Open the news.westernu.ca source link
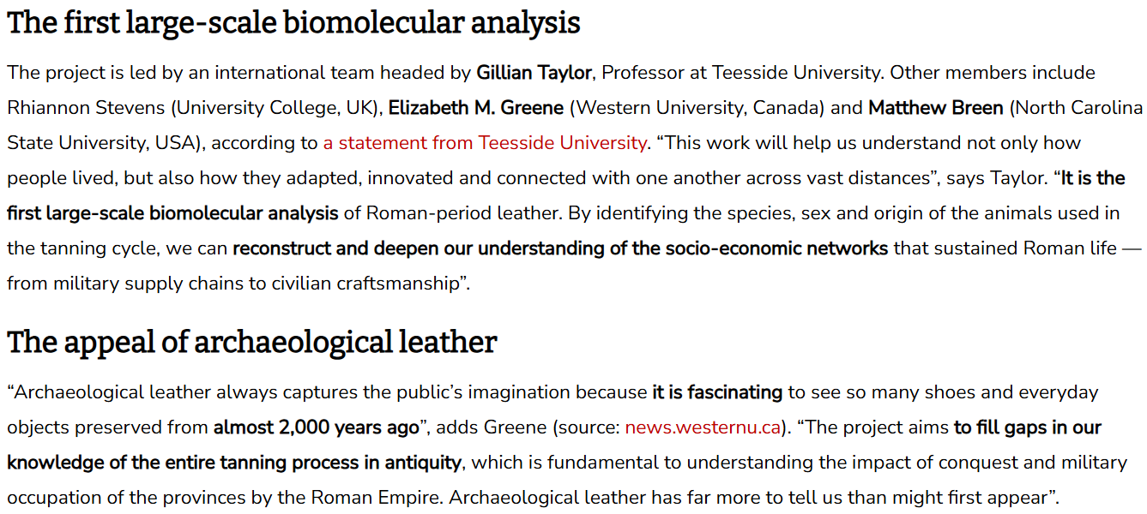Viewport: 1147px width, 514px height. click(x=703, y=427)
